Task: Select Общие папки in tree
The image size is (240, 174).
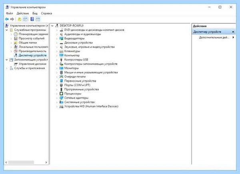Action: coord(28,43)
